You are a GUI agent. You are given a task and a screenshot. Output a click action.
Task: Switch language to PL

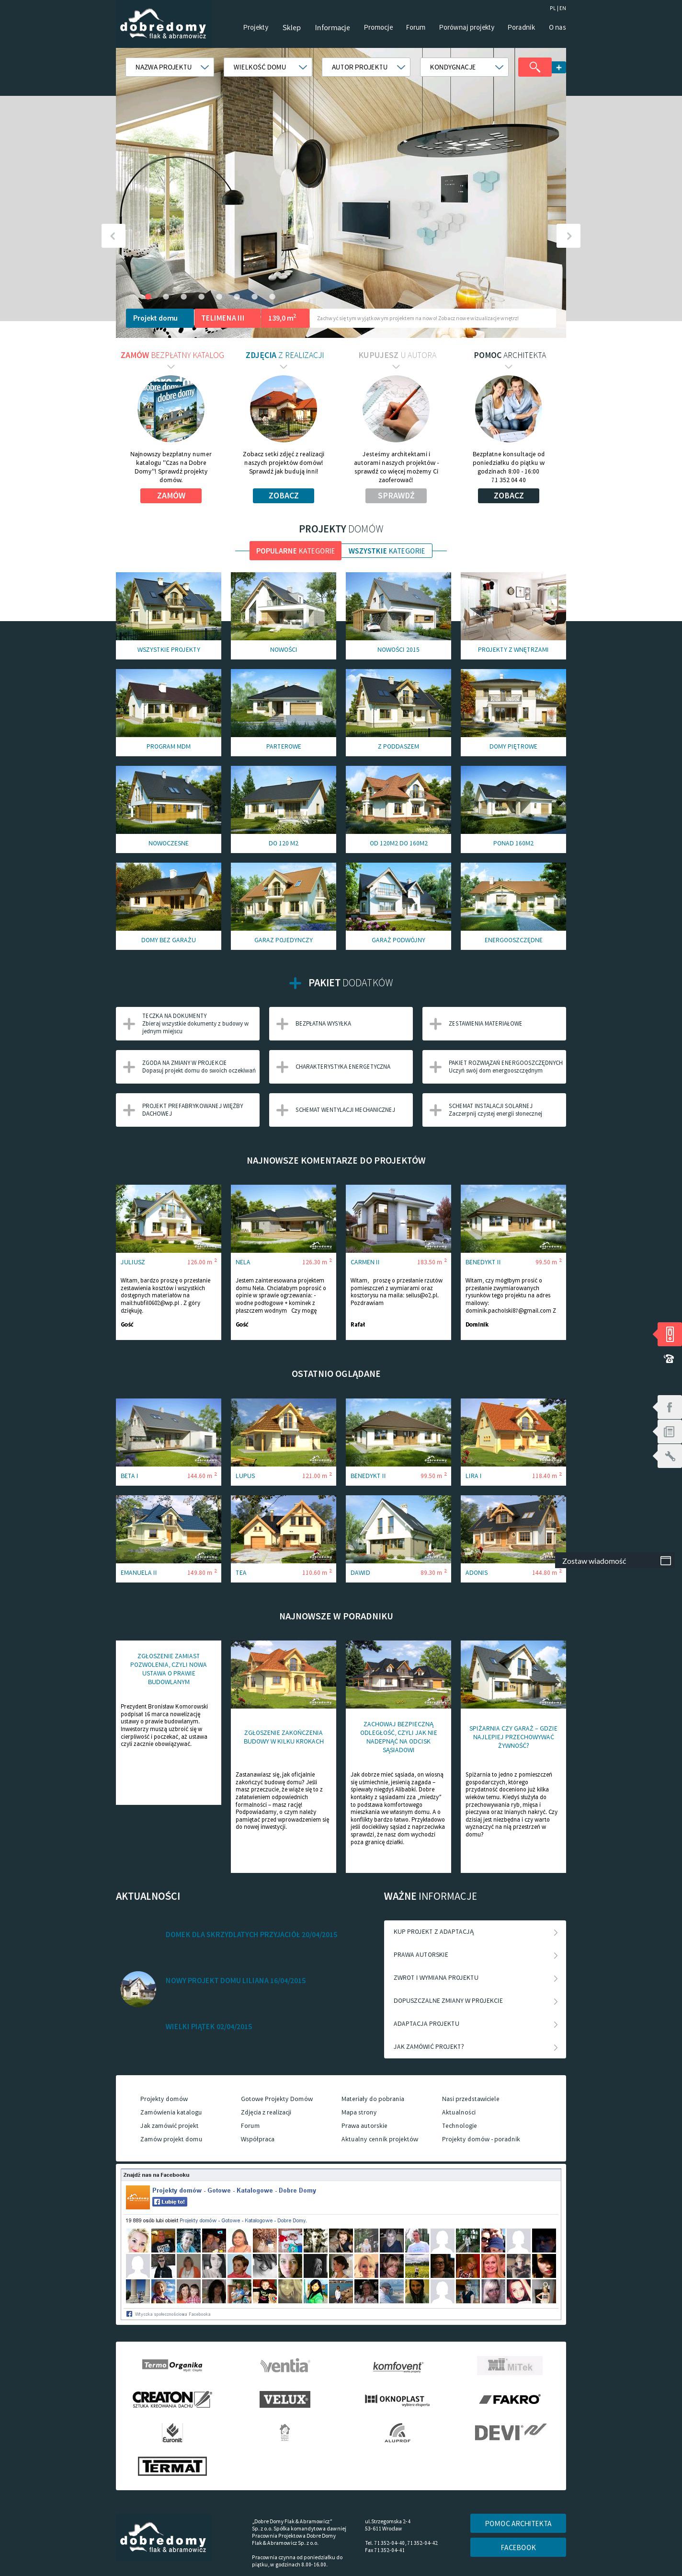[x=552, y=8]
